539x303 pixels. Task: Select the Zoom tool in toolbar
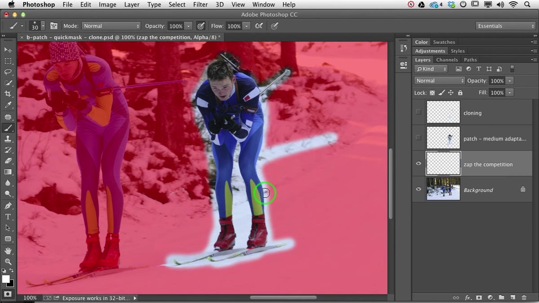(x=8, y=261)
